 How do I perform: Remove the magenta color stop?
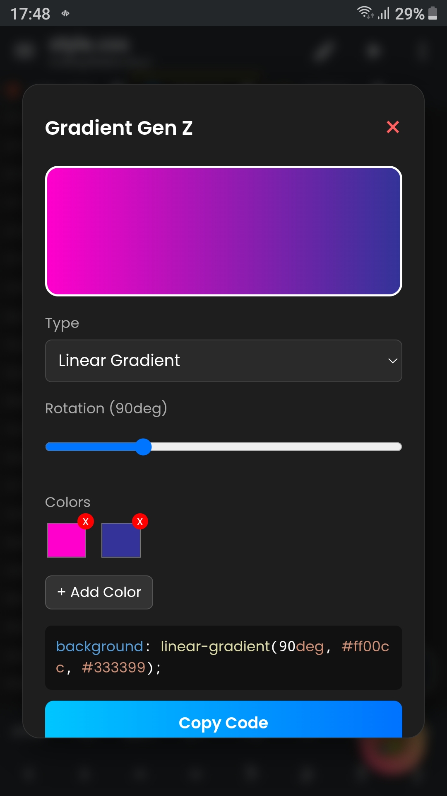pos(86,522)
